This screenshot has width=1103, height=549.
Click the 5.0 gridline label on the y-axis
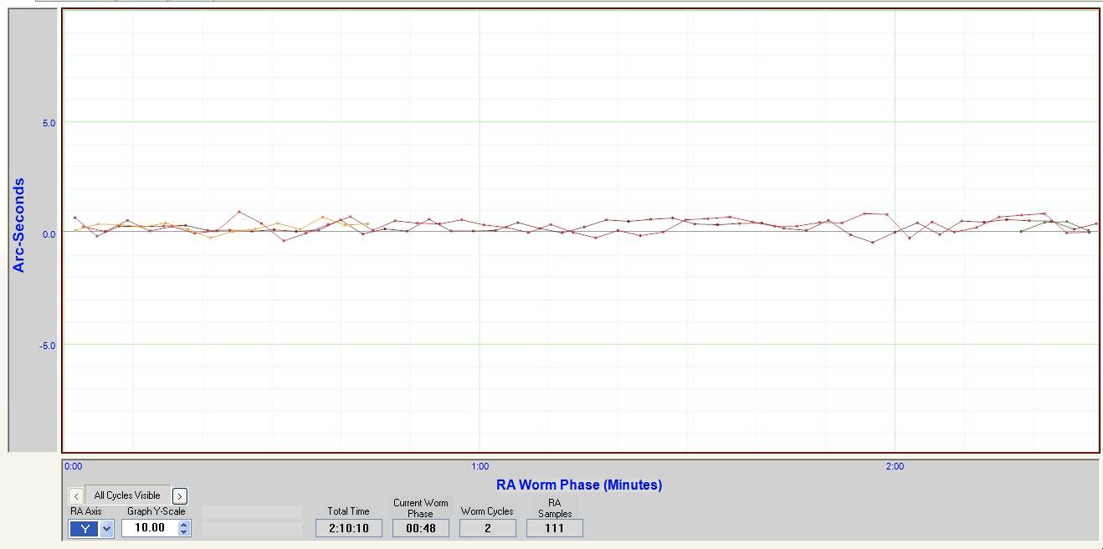click(x=48, y=122)
